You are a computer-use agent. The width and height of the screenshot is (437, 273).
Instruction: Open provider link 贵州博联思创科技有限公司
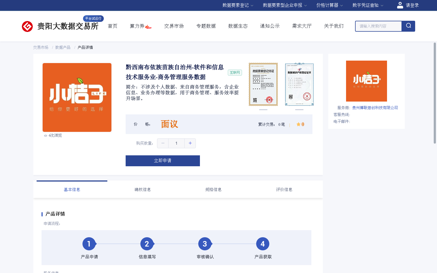click(375, 108)
